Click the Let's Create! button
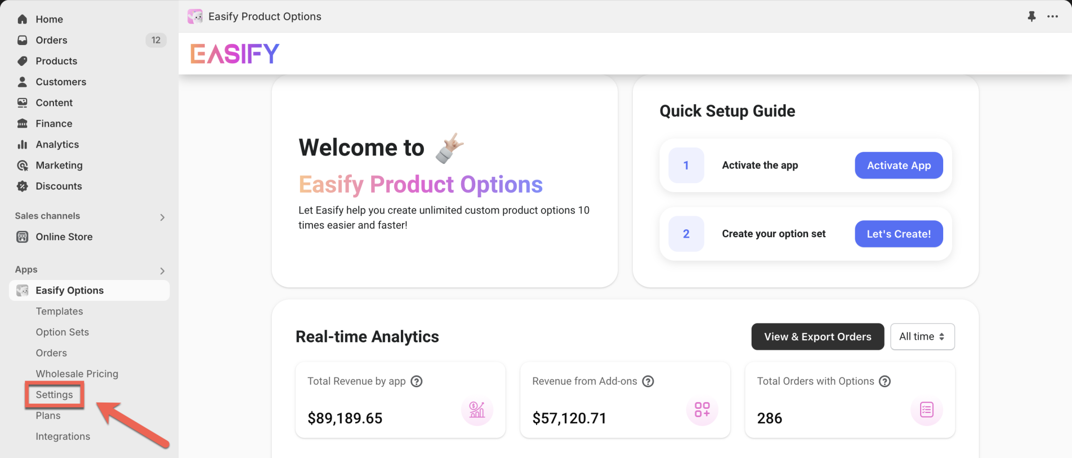Image resolution: width=1072 pixels, height=458 pixels. coord(899,234)
